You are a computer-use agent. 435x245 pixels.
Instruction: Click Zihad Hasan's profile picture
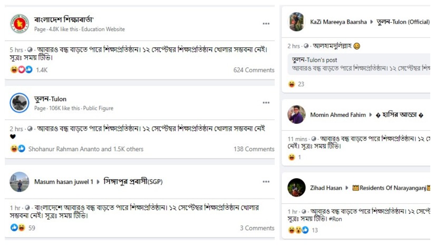[x=296, y=188]
